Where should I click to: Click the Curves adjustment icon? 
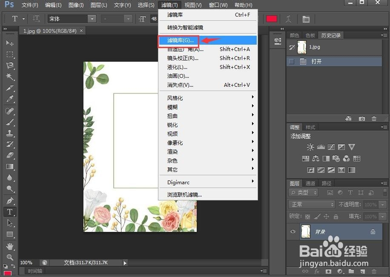click(x=331, y=147)
